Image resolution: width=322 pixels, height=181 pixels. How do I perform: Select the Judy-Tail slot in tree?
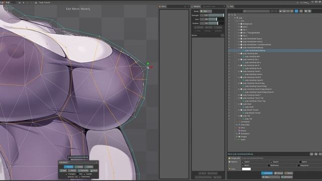246,116
